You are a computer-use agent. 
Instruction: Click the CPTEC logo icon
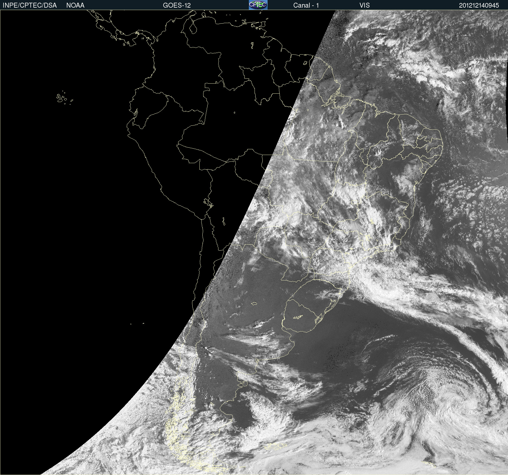click(258, 5)
